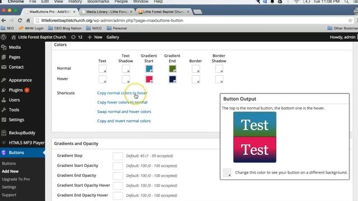The image size is (358, 201).
Task: Click Gradient Start Opacity input field
Action: point(117,166)
